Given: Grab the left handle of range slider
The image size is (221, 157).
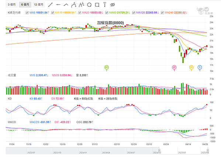Looking at the screenshot, I should pyautogui.click(x=159, y=150).
